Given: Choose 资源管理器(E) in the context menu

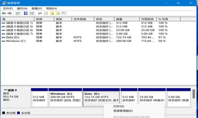Looking at the screenshot, I should point(123,111).
